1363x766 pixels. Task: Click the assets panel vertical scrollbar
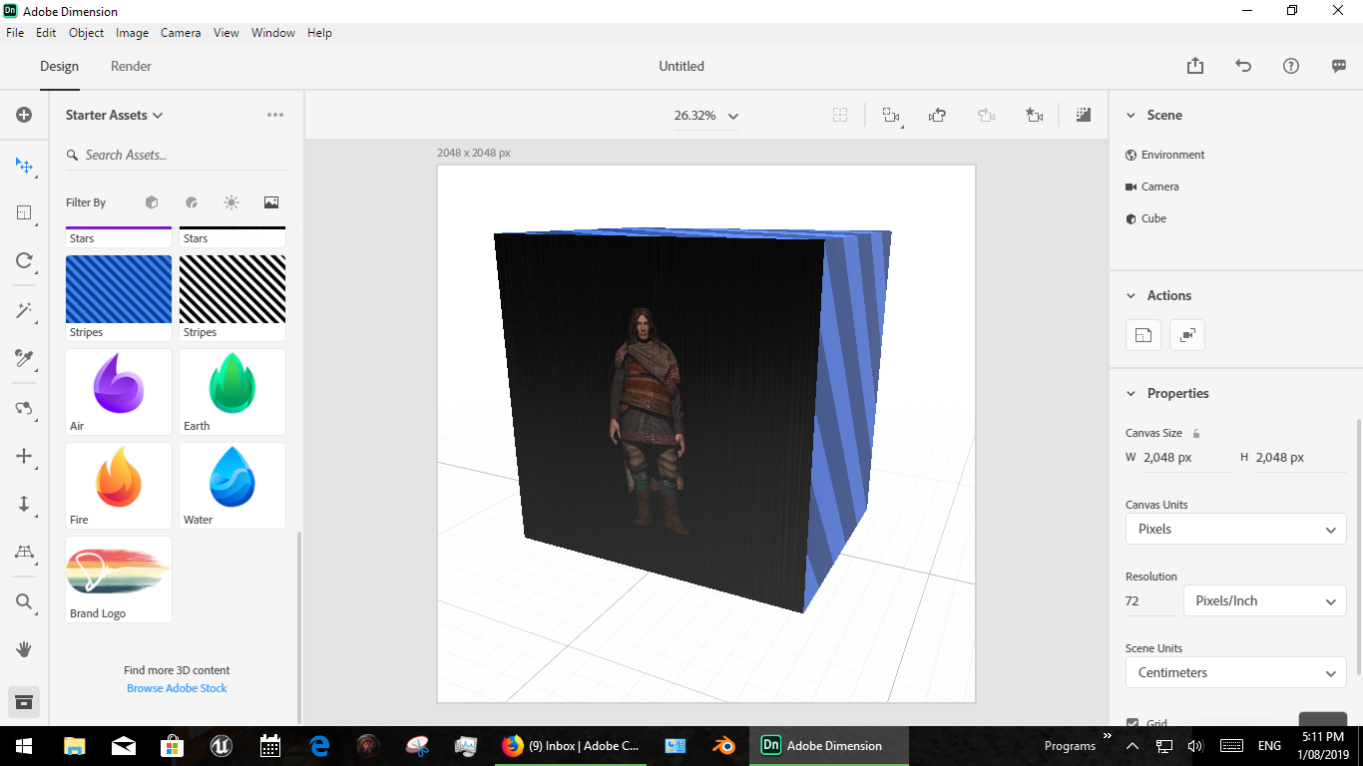[298, 626]
